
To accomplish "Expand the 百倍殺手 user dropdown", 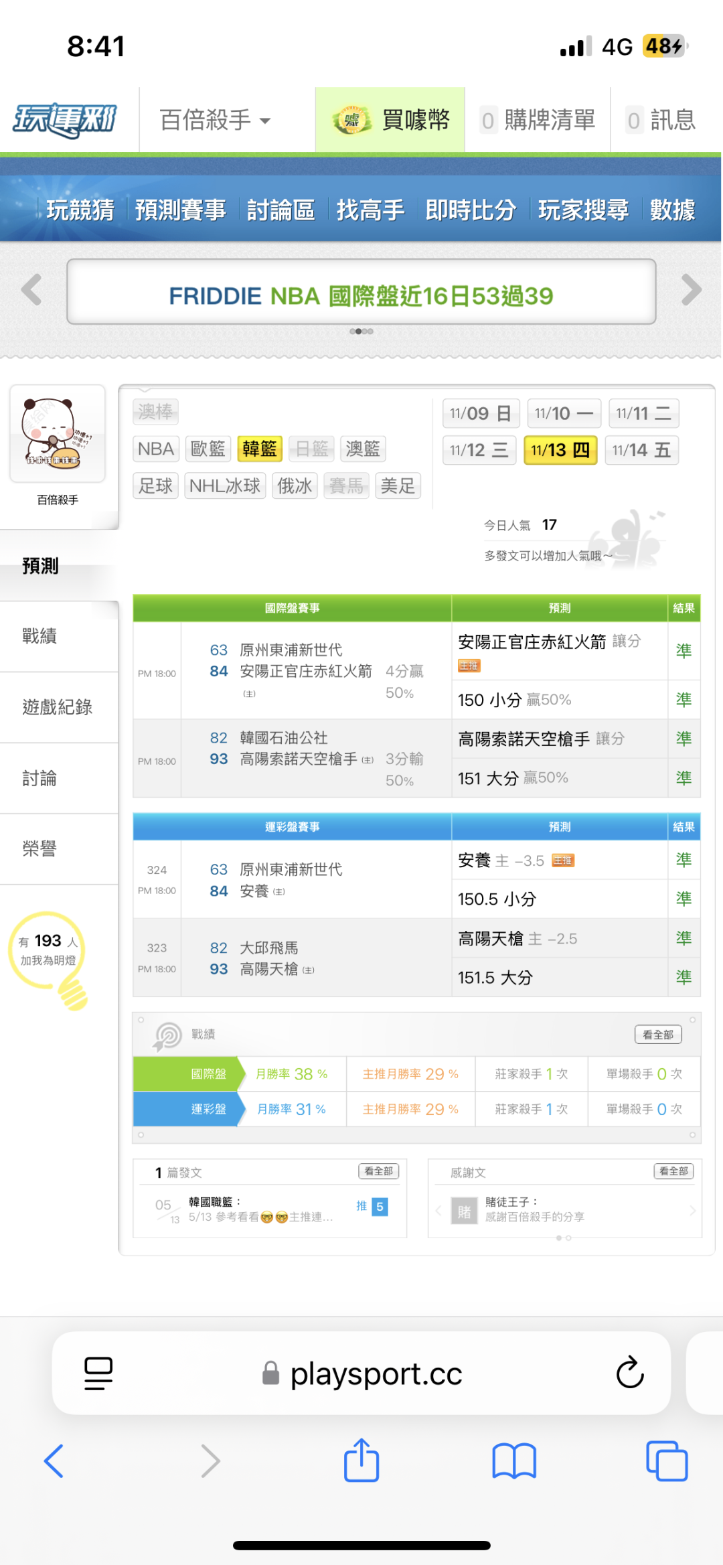I will pos(215,121).
